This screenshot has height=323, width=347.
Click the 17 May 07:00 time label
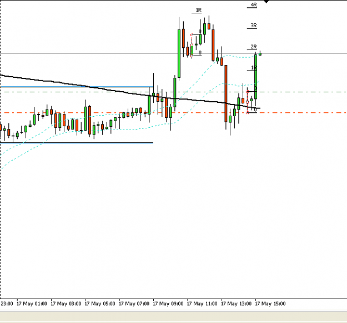coord(134,304)
